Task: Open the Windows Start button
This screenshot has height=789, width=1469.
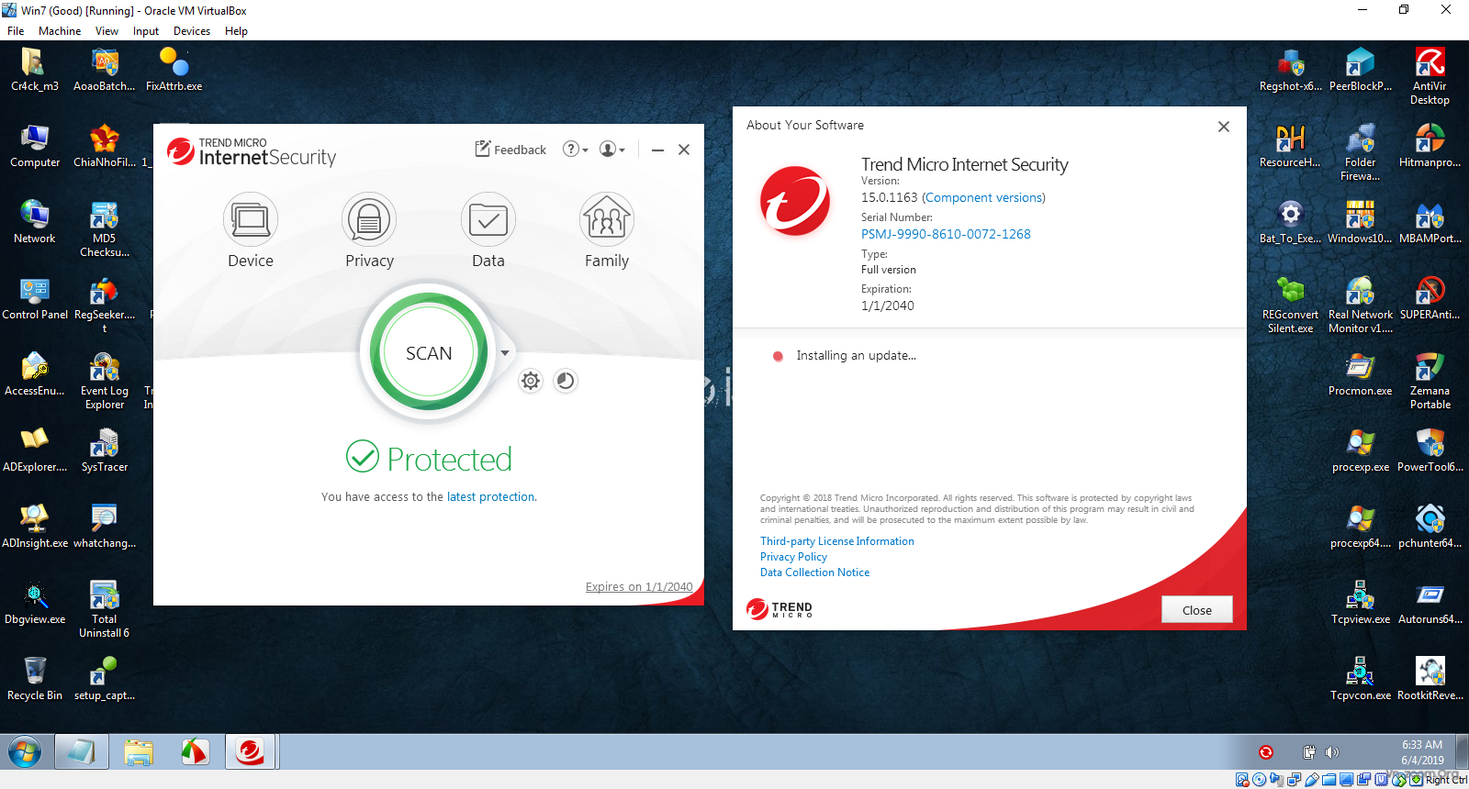Action: click(x=25, y=752)
